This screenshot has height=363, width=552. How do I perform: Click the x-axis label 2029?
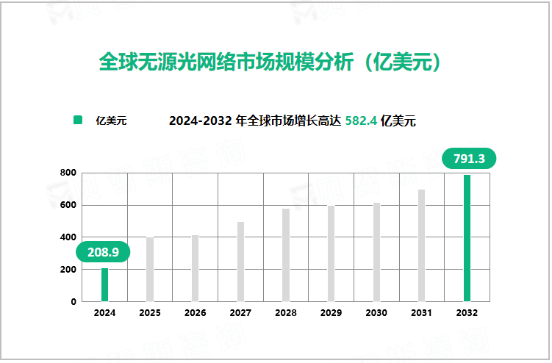tap(331, 312)
